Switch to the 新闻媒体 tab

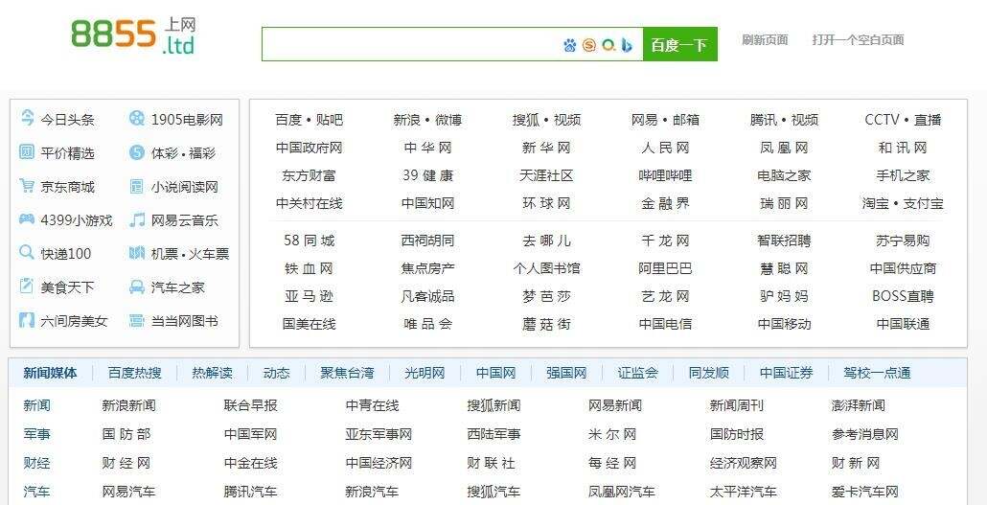pos(51,373)
